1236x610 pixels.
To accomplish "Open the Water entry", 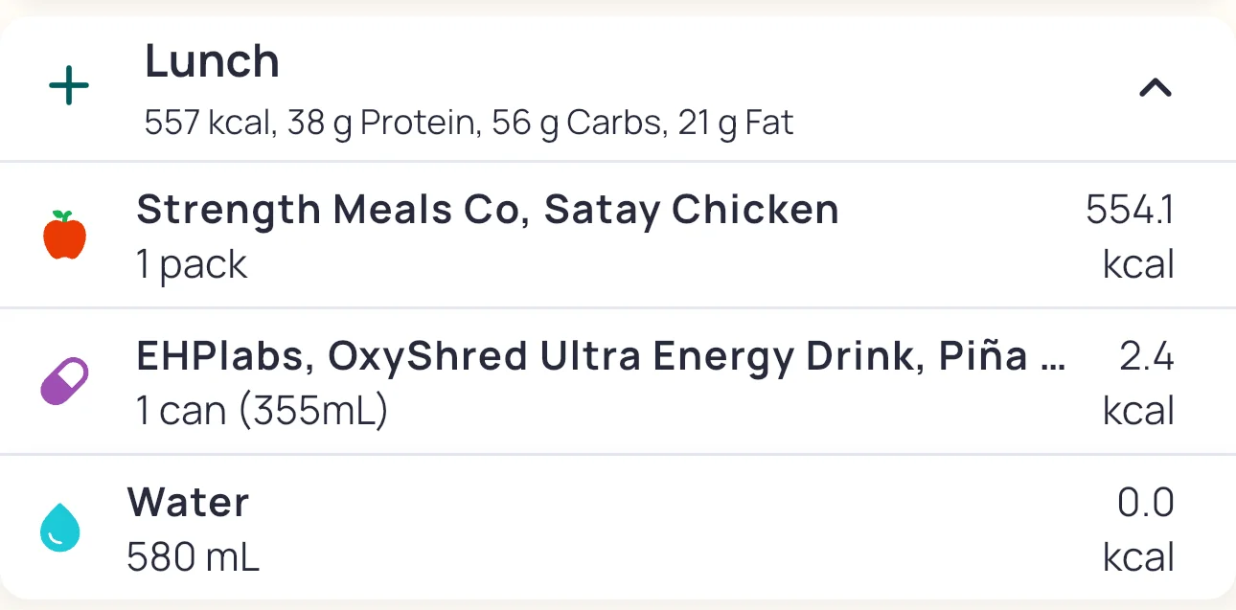I will tap(188, 503).
